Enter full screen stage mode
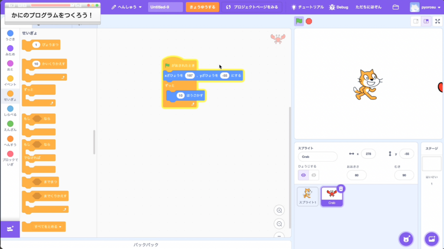The height and width of the screenshot is (249, 444). (x=437, y=21)
